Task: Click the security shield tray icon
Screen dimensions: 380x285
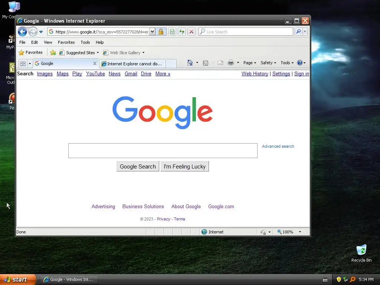Action: [339, 279]
